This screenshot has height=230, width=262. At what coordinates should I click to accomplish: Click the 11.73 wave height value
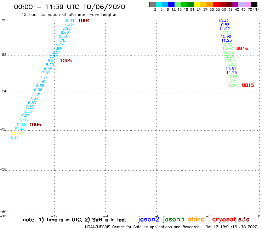coord(232,73)
